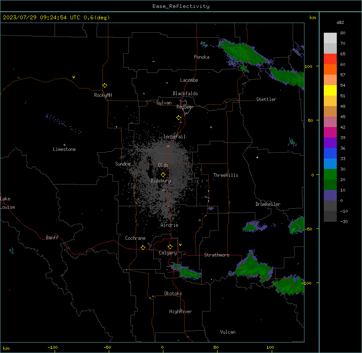Viewport: 362px width, 353px height.
Task: Click the Sylvan label
Action: pos(164,103)
